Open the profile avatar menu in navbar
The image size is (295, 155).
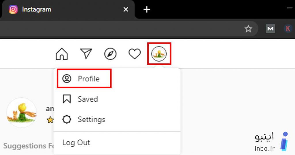pos(159,54)
